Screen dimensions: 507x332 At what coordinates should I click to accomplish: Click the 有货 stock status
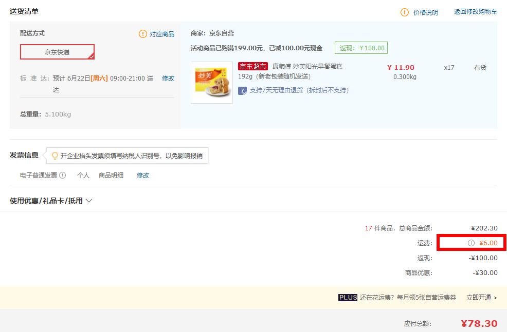pyautogui.click(x=480, y=67)
